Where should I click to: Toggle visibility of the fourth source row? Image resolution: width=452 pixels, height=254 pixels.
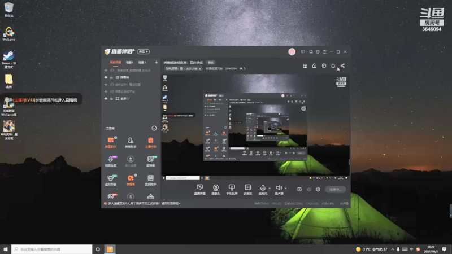point(106,91)
